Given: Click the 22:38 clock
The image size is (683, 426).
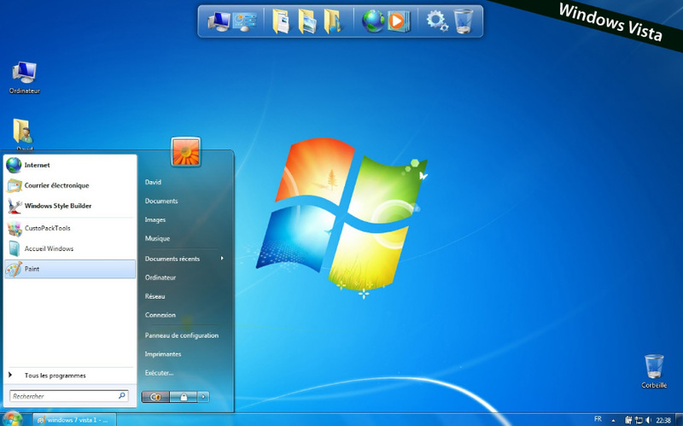Looking at the screenshot, I should (663, 420).
